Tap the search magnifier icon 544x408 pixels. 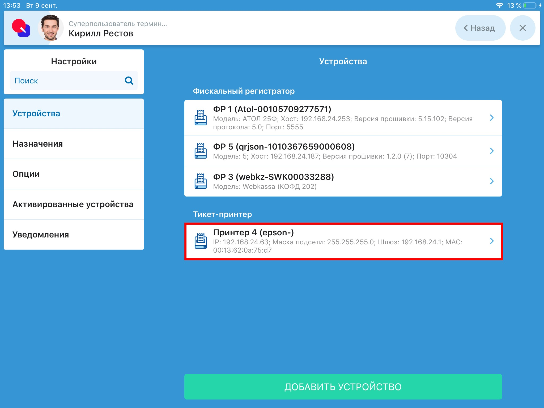(x=129, y=80)
